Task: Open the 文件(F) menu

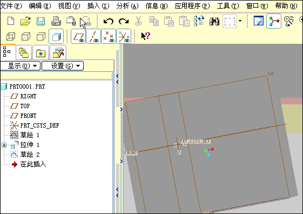Action: point(11,6)
